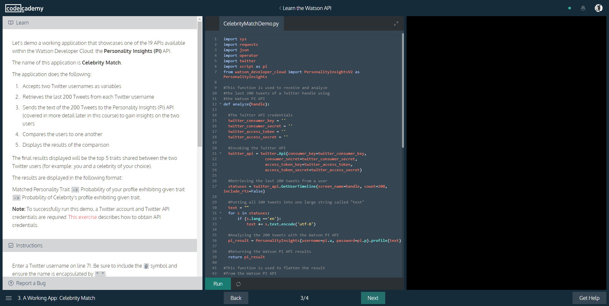
Task: Click 'def analyze(handle):' line
Action: coord(246,104)
